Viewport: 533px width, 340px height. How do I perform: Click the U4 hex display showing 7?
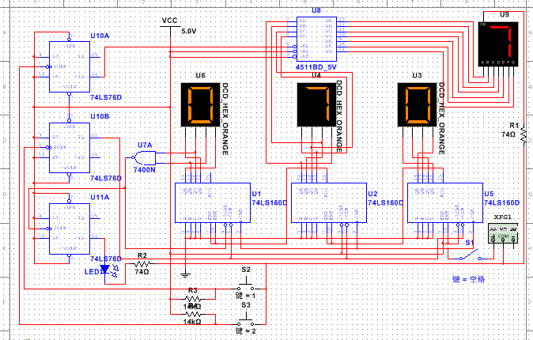[316, 104]
